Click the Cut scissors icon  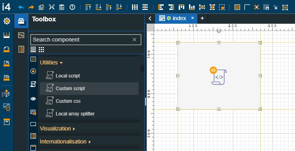point(51,7)
